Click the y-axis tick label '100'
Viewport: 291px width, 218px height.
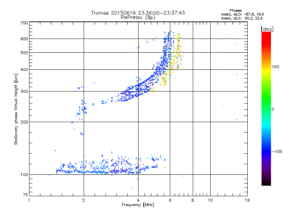click(24, 175)
